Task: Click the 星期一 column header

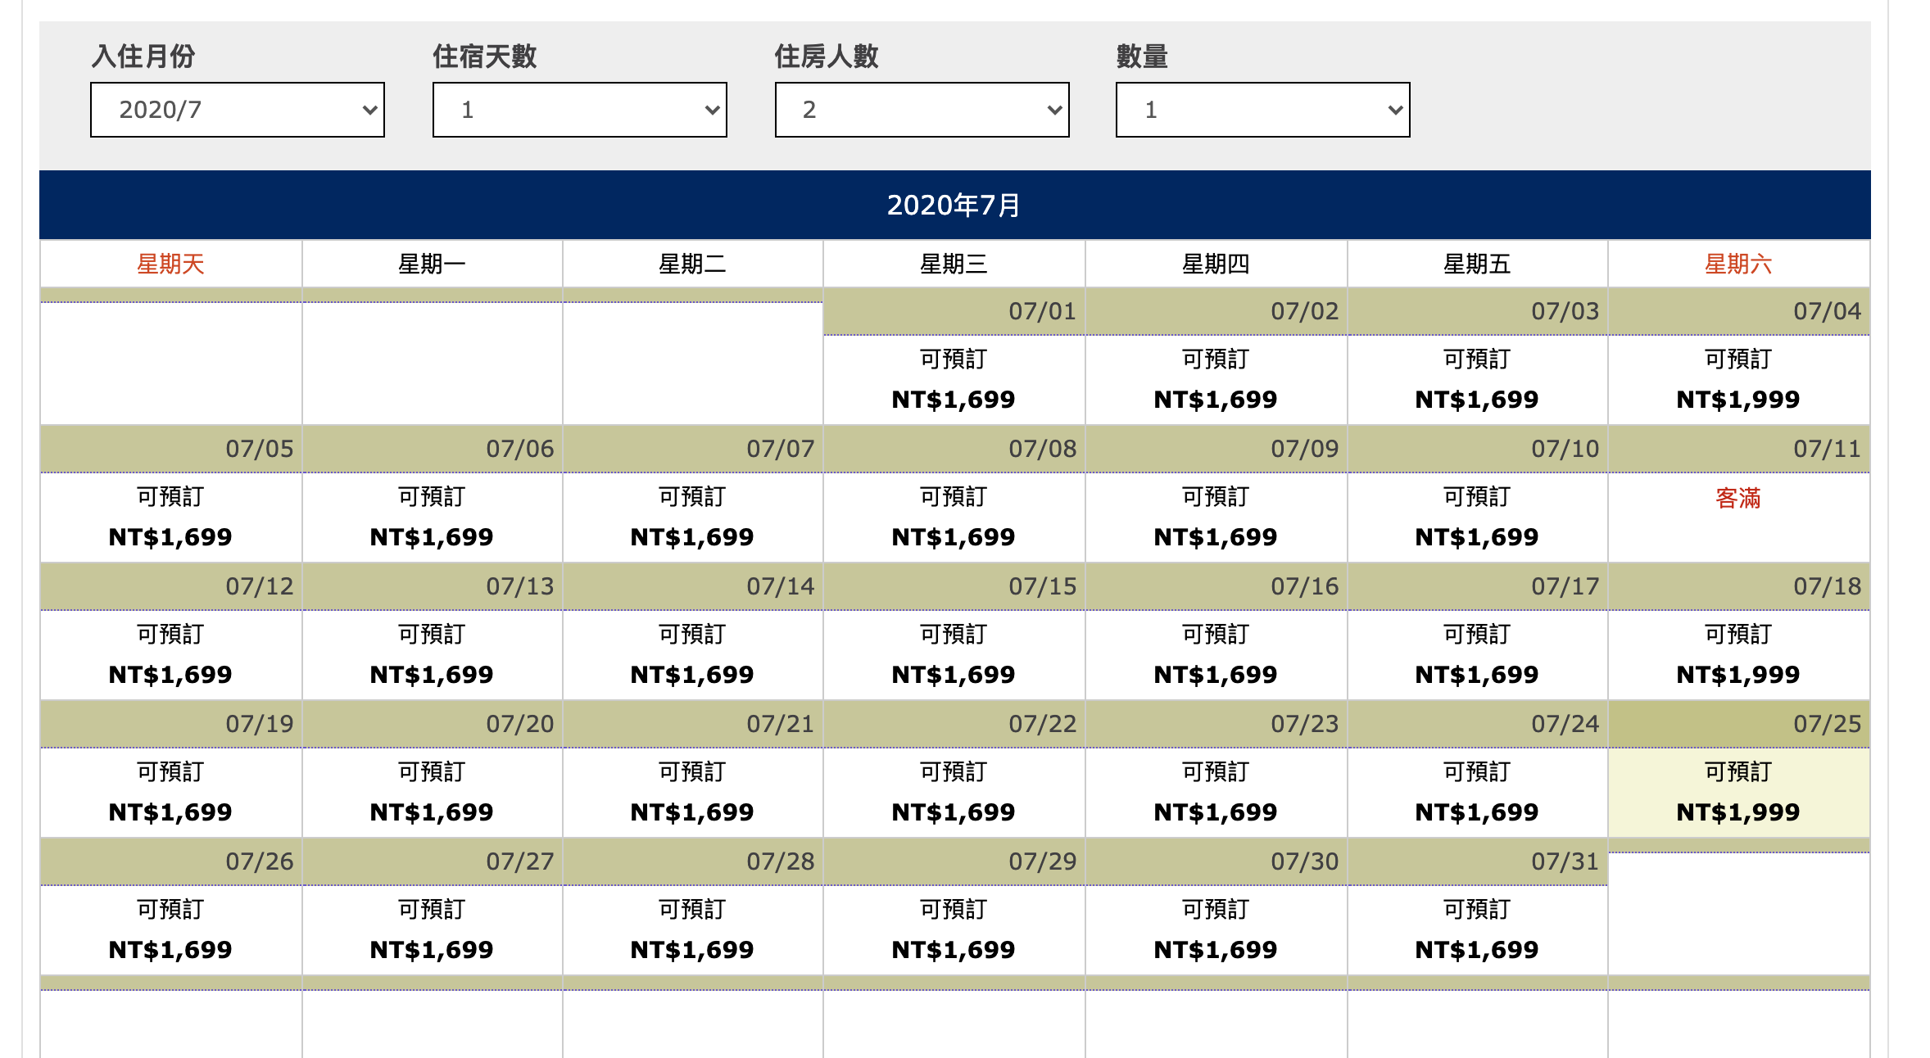Action: (432, 264)
